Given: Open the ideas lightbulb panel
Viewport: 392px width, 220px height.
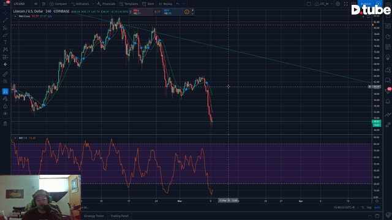Looking at the screenshot, I should coord(388,57).
